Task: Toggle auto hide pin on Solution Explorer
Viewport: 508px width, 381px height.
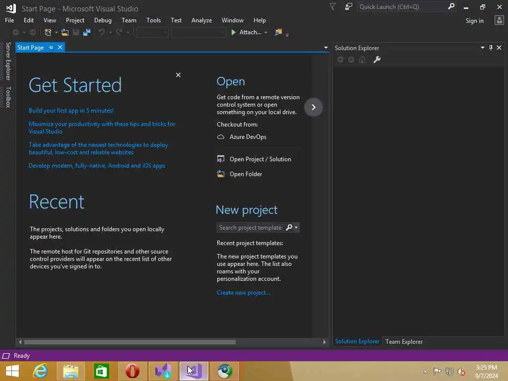Action: point(491,48)
